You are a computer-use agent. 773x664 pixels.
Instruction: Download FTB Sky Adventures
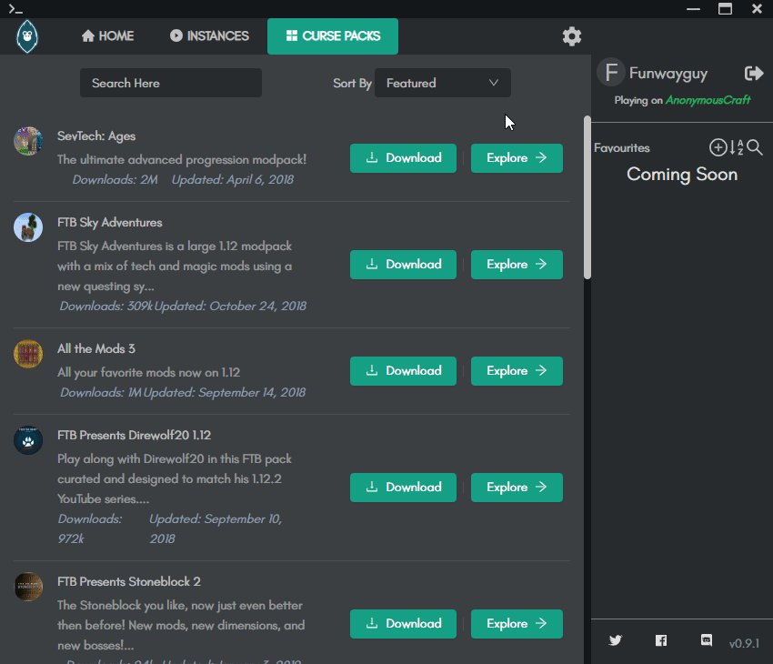[403, 265]
